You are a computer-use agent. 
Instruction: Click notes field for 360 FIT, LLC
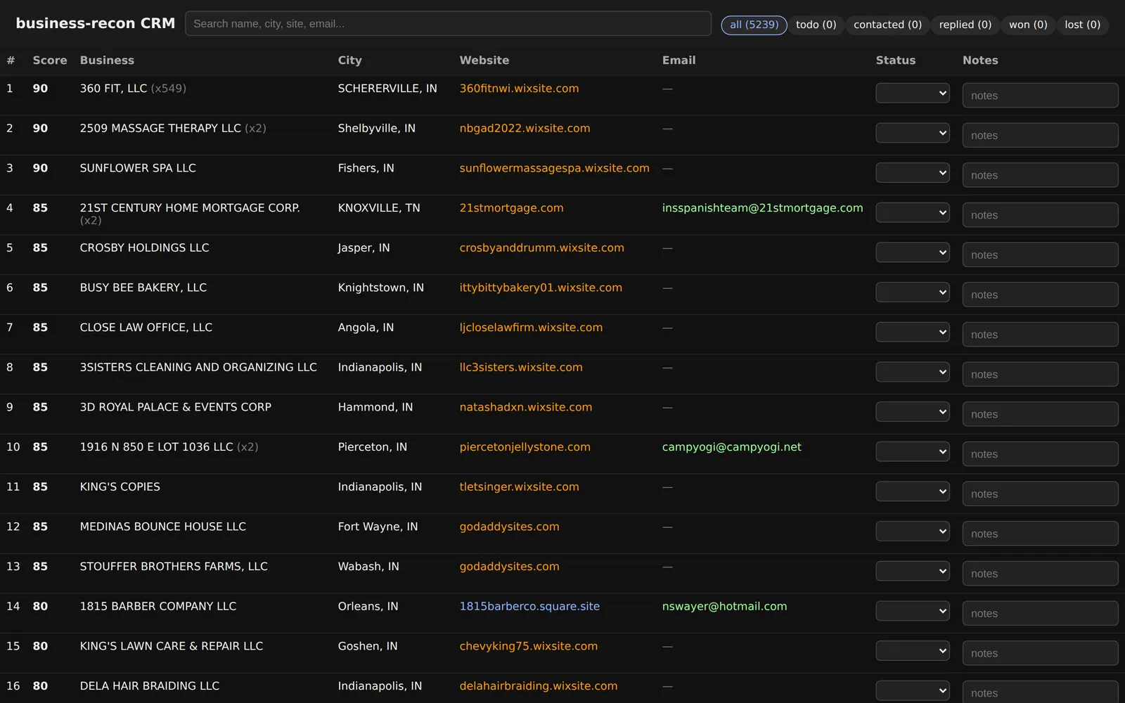point(1040,96)
